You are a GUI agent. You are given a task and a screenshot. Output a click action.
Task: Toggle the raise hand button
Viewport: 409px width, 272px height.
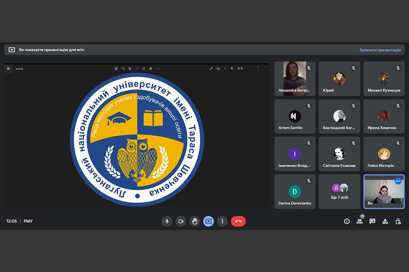tap(195, 221)
